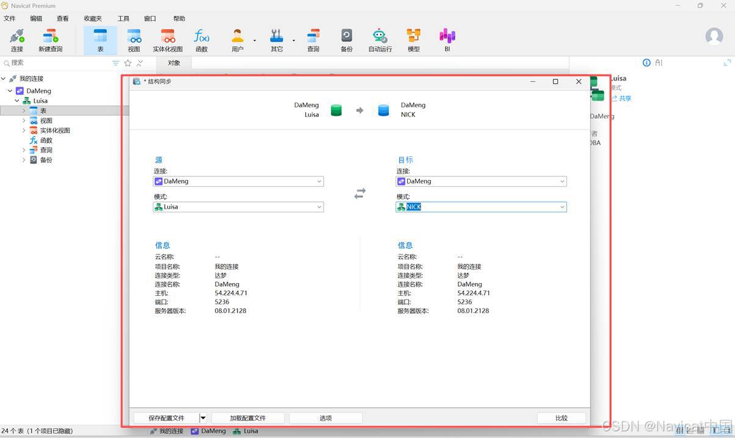The image size is (735, 438).
Task: Open the 编辑 menu
Action: (x=36, y=19)
